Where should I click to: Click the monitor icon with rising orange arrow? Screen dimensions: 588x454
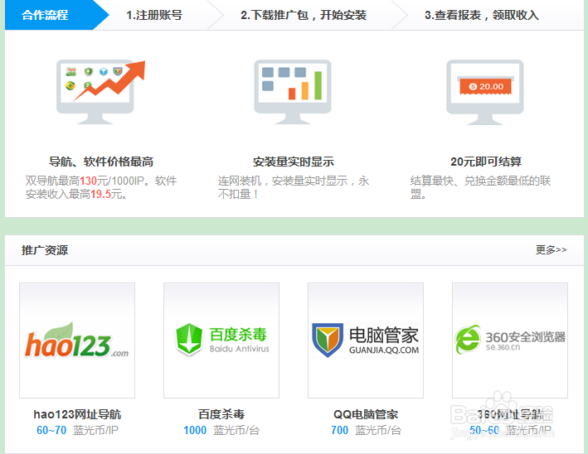100,92
